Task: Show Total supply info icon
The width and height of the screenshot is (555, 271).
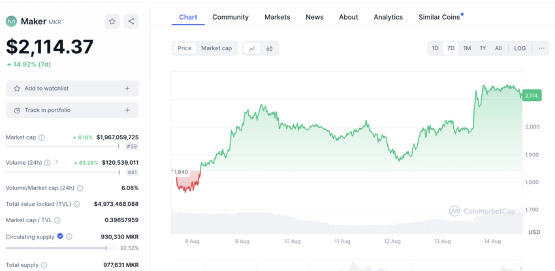Action: pos(44,265)
